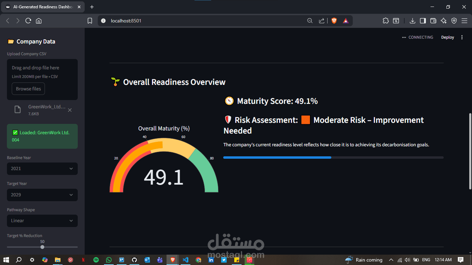472x265 pixels.
Task: Open browser main hamburger menu
Action: (x=464, y=21)
